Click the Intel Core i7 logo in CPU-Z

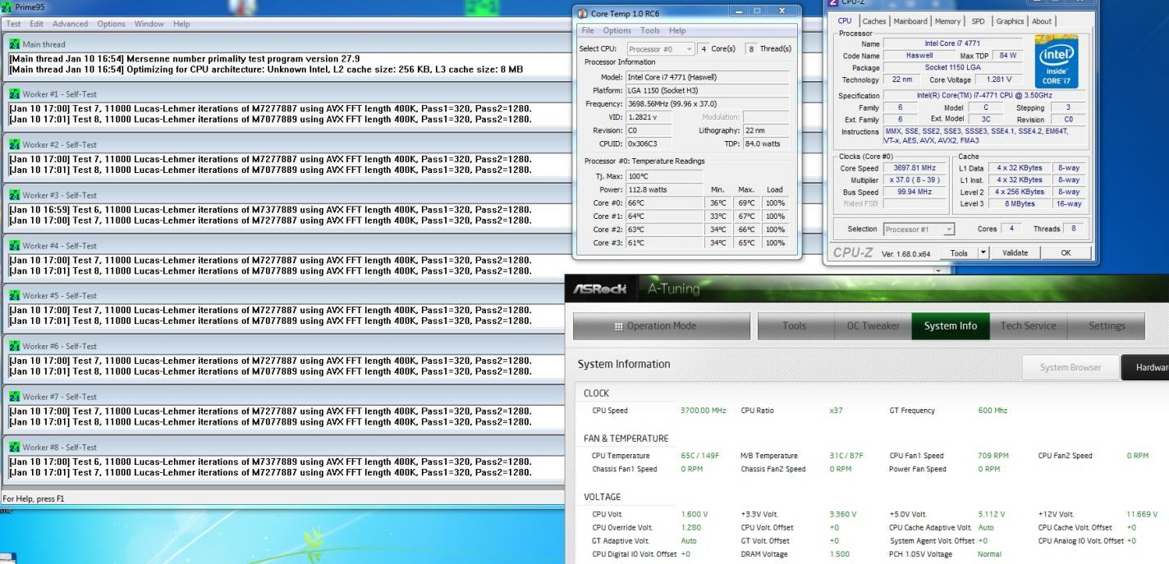[x=1056, y=61]
